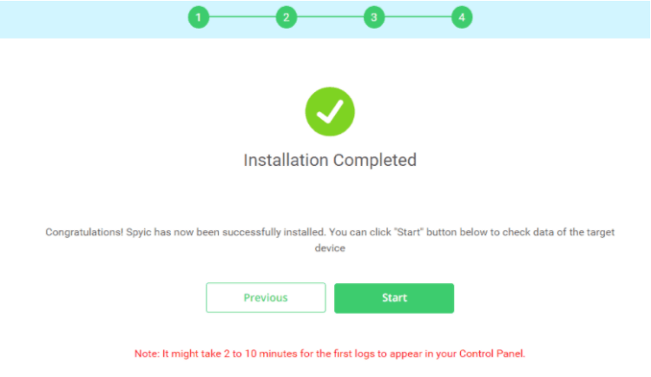Click the Installation Completed heading
Viewport: 651px width, 377px height.
(x=330, y=160)
